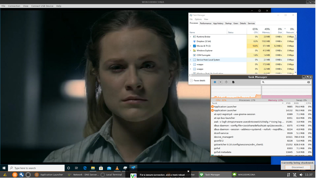Dismiss the secure connection notification
The height and width of the screenshot is (178, 316).
188,171
